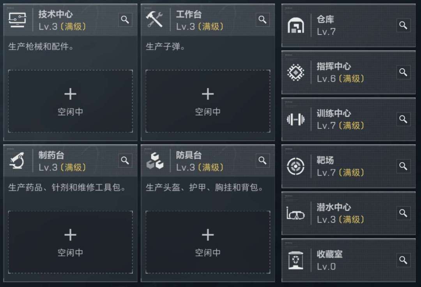Click the 训练中心 dumbbell icon

pos(295,119)
